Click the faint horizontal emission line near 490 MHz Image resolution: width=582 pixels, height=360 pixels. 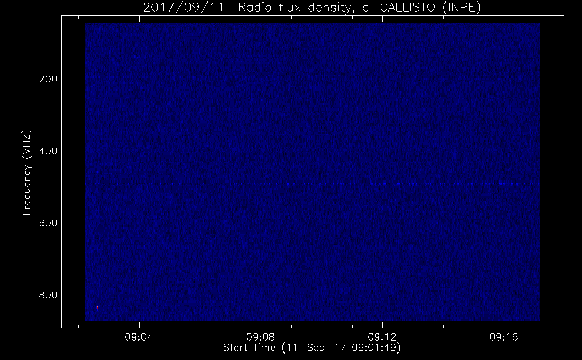[x=318, y=184]
